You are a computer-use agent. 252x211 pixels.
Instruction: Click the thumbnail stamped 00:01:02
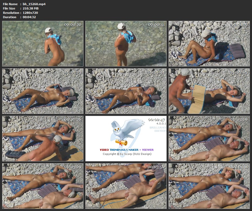pos(209,44)
